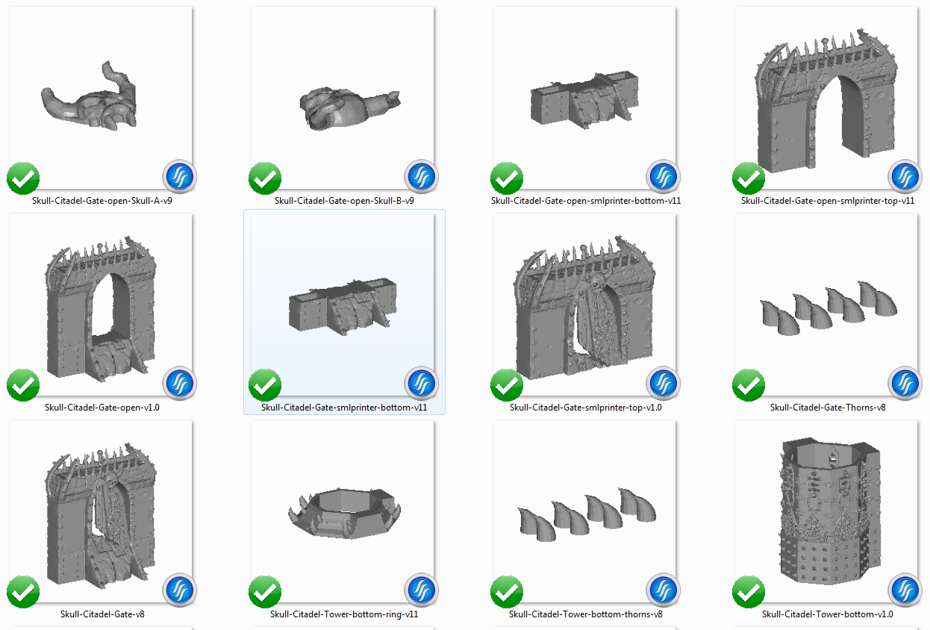Image resolution: width=930 pixels, height=630 pixels.
Task: Click the blue 3D file icon on Skull-Citadel-Gate-open-Skull-B-v9
Action: [421, 177]
